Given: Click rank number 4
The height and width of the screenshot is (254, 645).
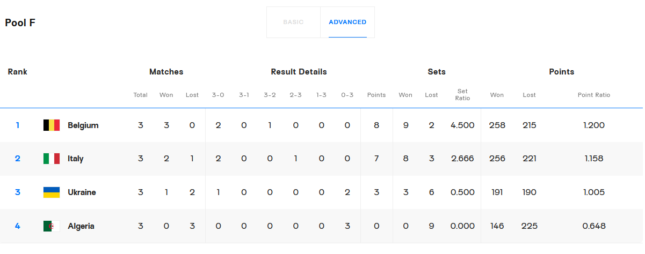Looking at the screenshot, I should (18, 226).
